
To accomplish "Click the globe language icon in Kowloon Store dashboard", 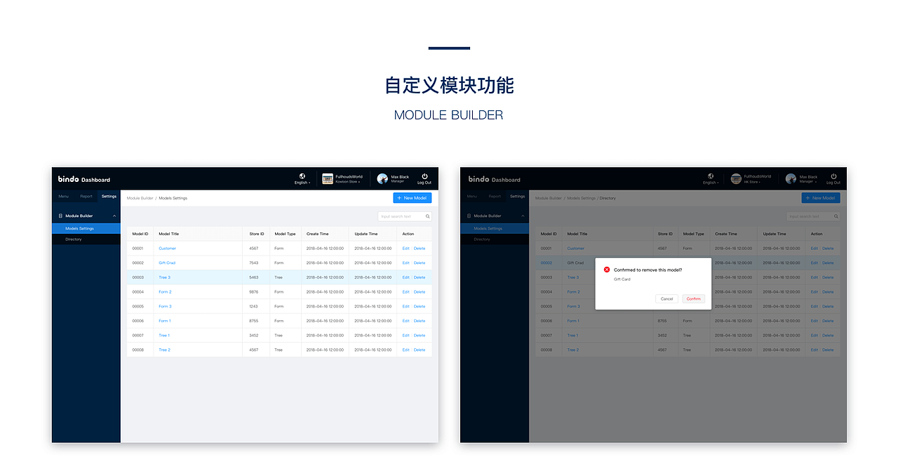I will 302,176.
